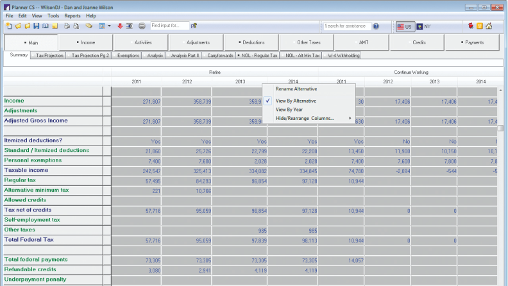508x286 pixels.
Task: Click the icon right of Find input
Action: (x=194, y=26)
